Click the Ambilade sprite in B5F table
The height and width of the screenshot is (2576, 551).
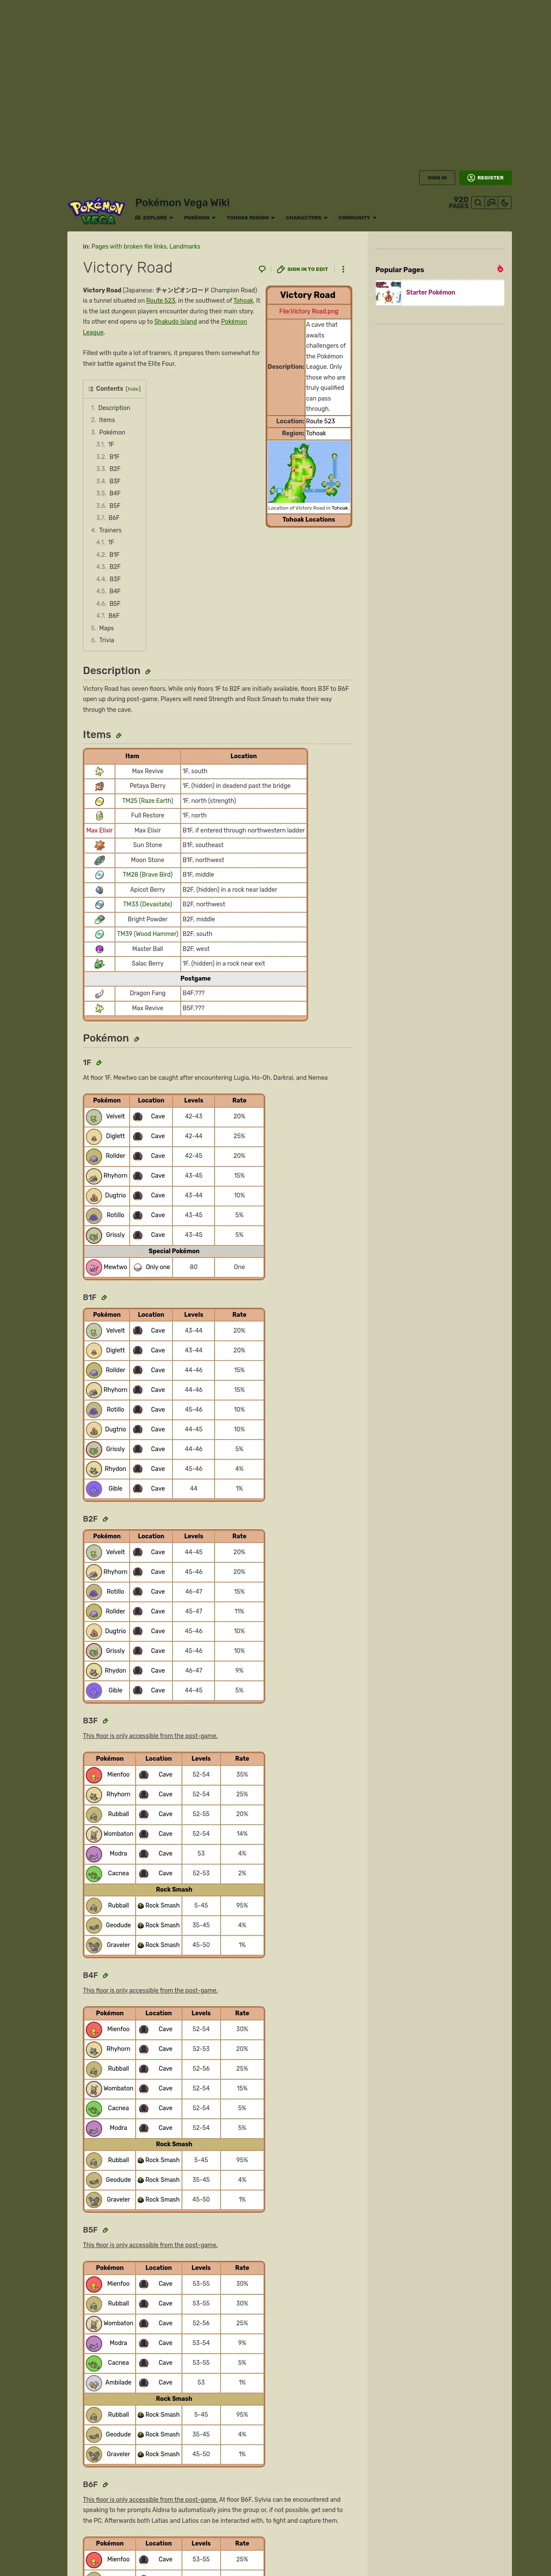pyautogui.click(x=93, y=2382)
